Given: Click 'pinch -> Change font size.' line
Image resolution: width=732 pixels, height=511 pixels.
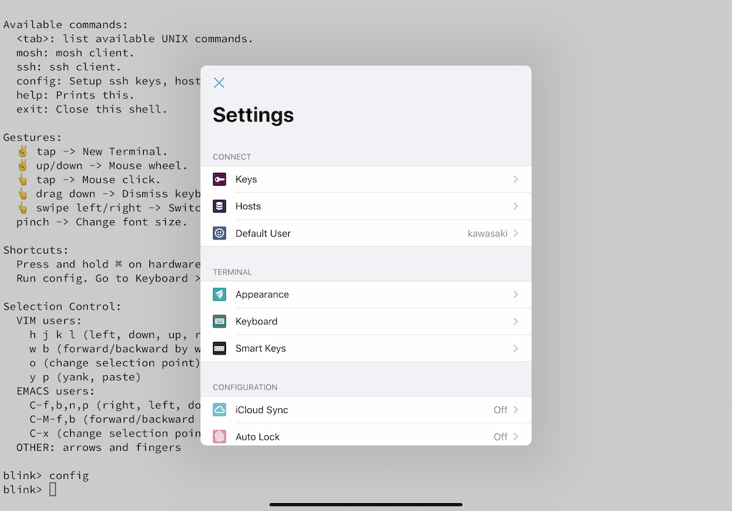Looking at the screenshot, I should coord(102,222).
